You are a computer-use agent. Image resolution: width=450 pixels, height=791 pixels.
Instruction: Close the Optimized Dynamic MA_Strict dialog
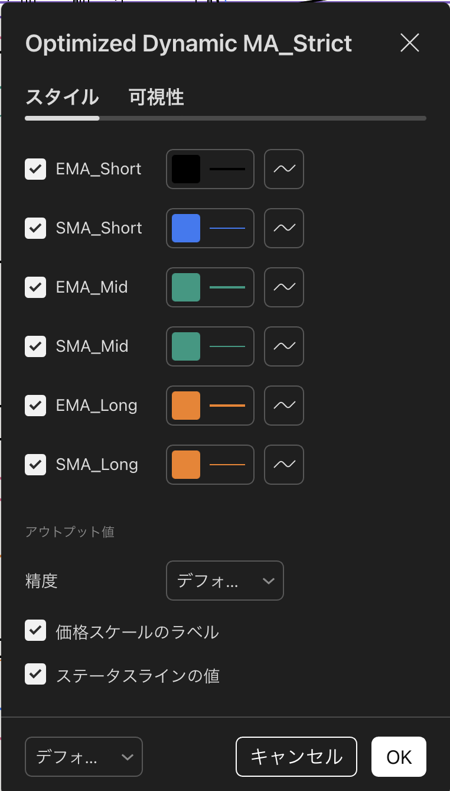(x=409, y=43)
